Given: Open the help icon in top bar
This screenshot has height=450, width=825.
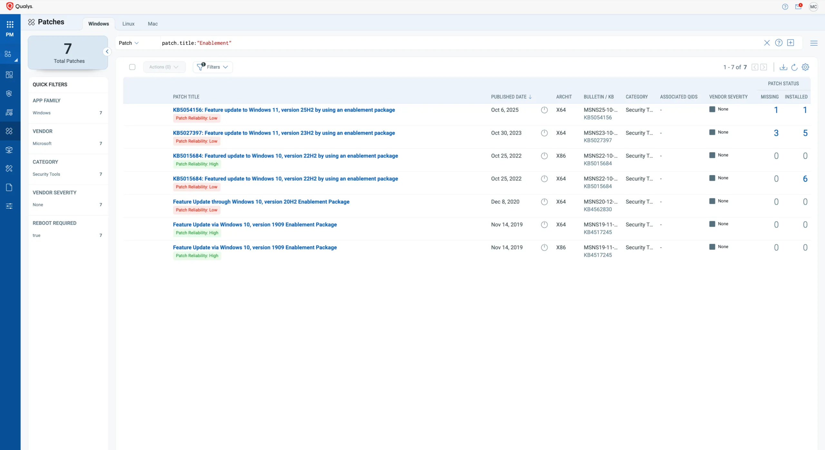Looking at the screenshot, I should pyautogui.click(x=785, y=7).
